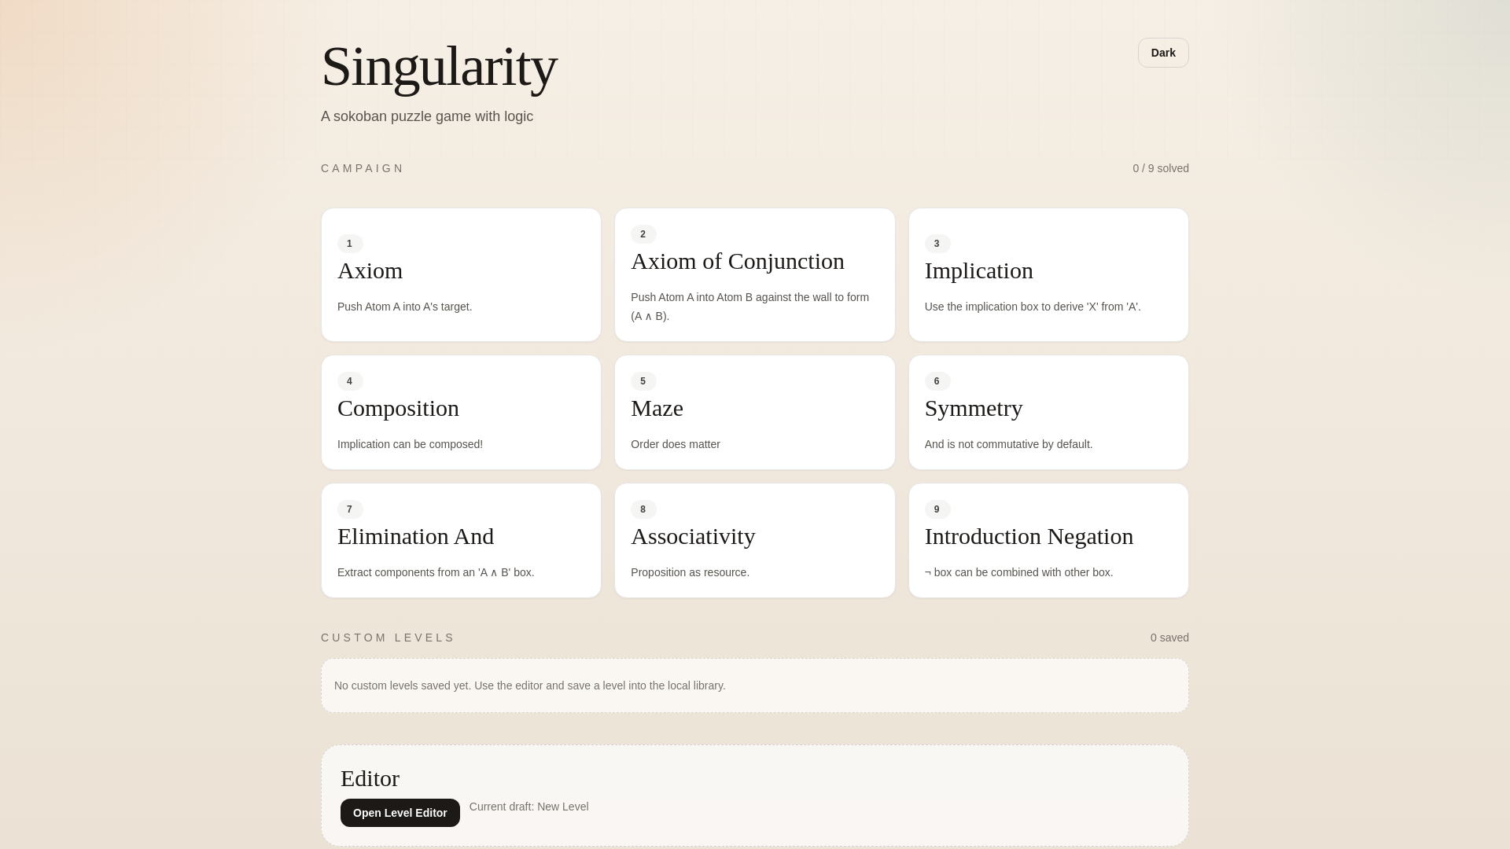Screen dimensions: 1510x849
Task: Launch the Maze puzzle card
Action: tap(754, 412)
